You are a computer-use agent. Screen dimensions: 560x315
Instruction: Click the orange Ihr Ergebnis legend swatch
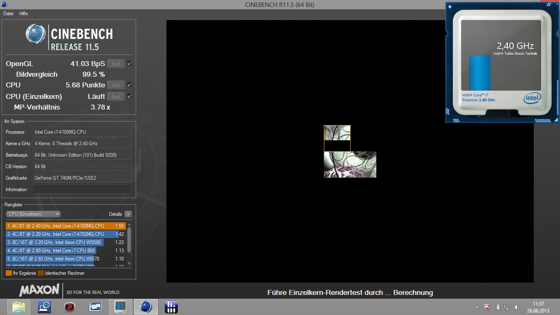pos(9,273)
